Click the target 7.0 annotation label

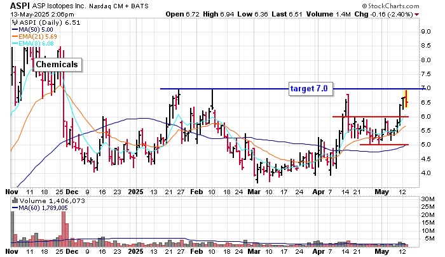coord(310,89)
